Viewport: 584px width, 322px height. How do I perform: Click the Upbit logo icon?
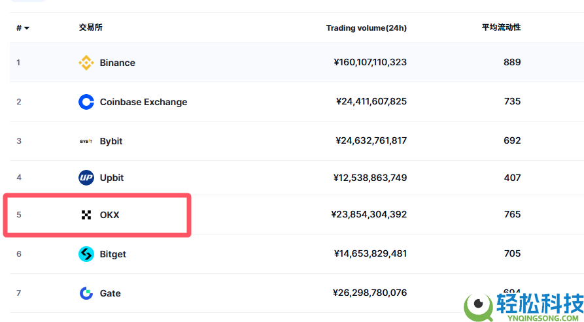(86, 178)
